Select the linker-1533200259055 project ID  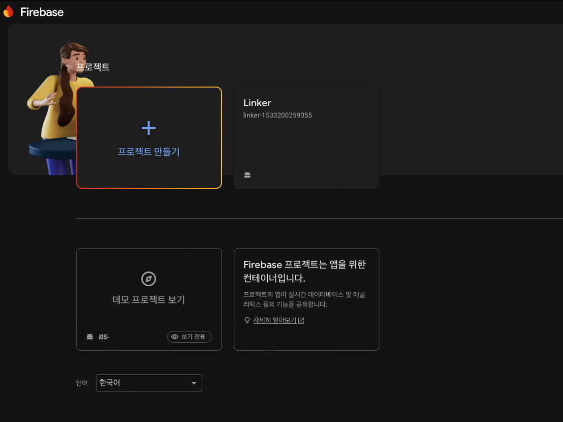(278, 116)
